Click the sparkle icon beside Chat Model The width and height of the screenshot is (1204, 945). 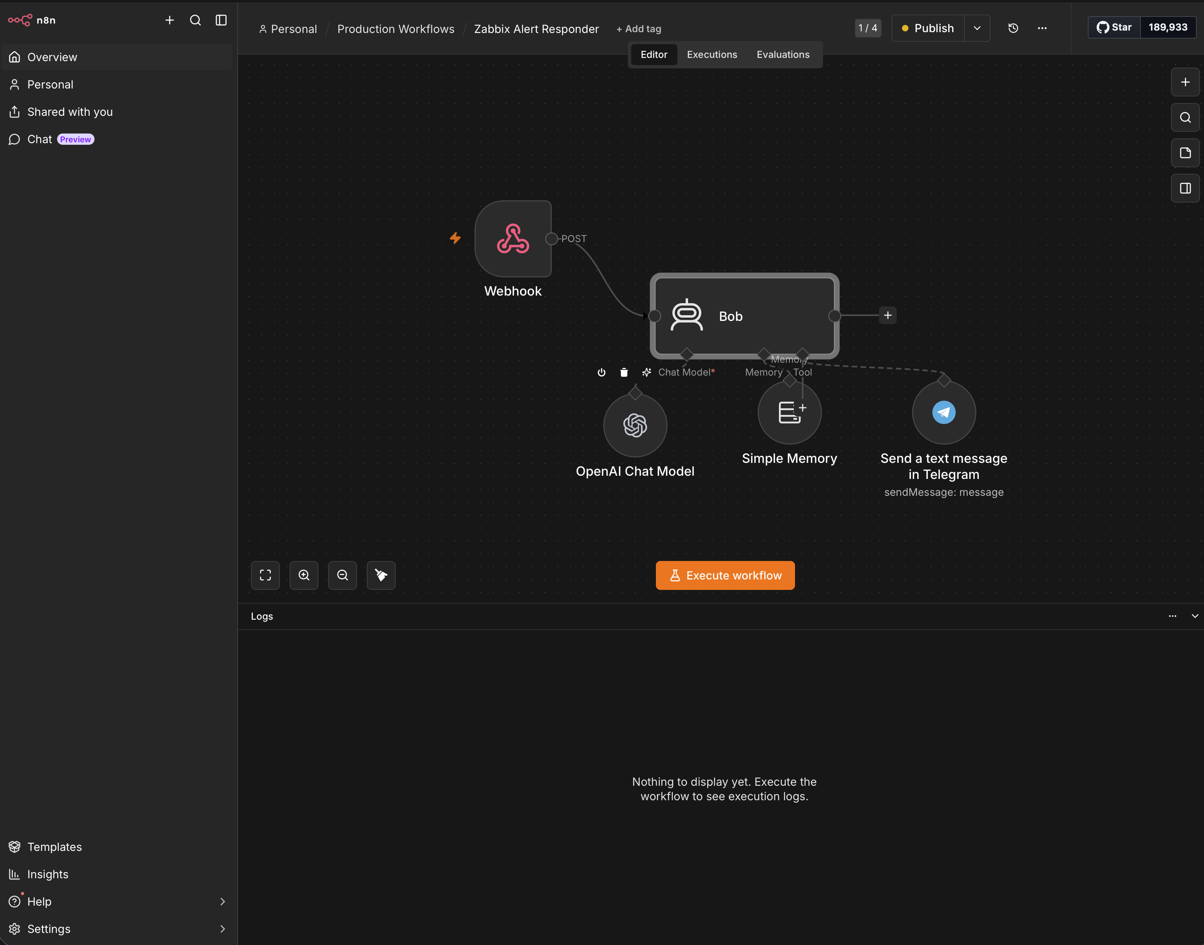tap(646, 372)
